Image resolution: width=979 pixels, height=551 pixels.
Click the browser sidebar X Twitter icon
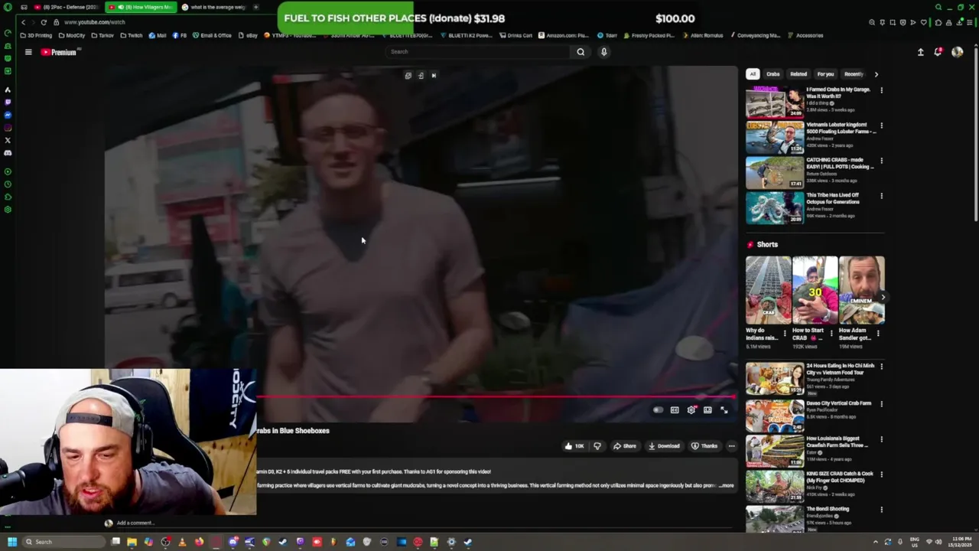coord(8,140)
